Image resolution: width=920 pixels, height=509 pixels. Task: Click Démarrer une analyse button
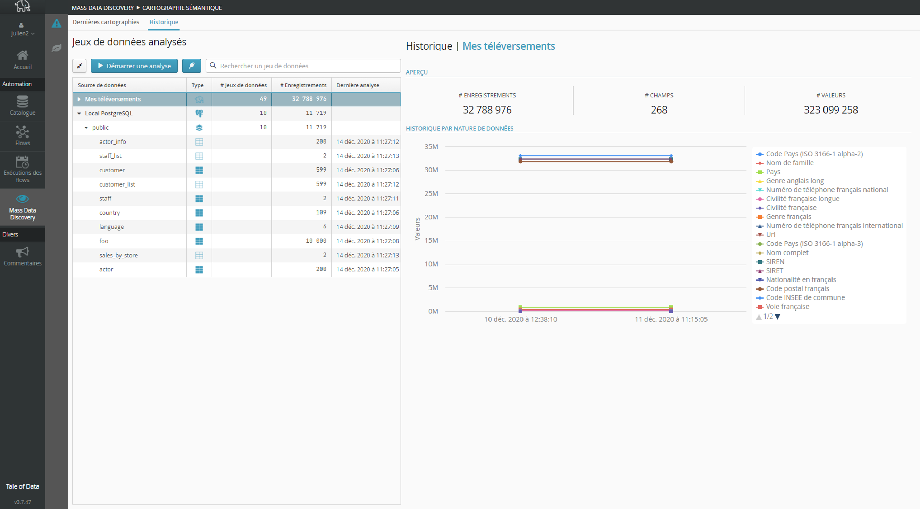(134, 66)
